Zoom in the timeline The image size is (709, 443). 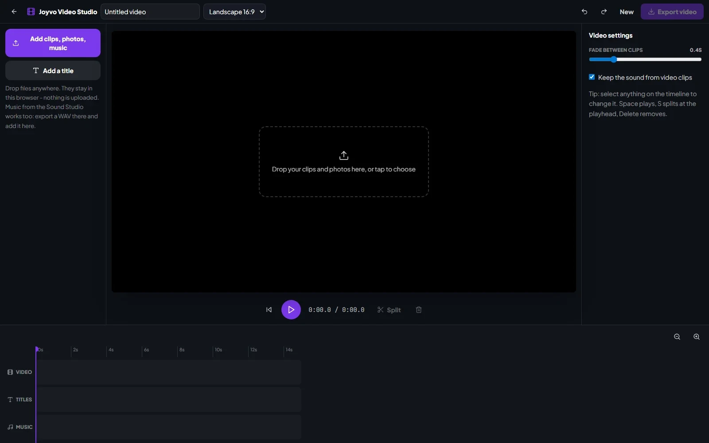click(x=697, y=337)
